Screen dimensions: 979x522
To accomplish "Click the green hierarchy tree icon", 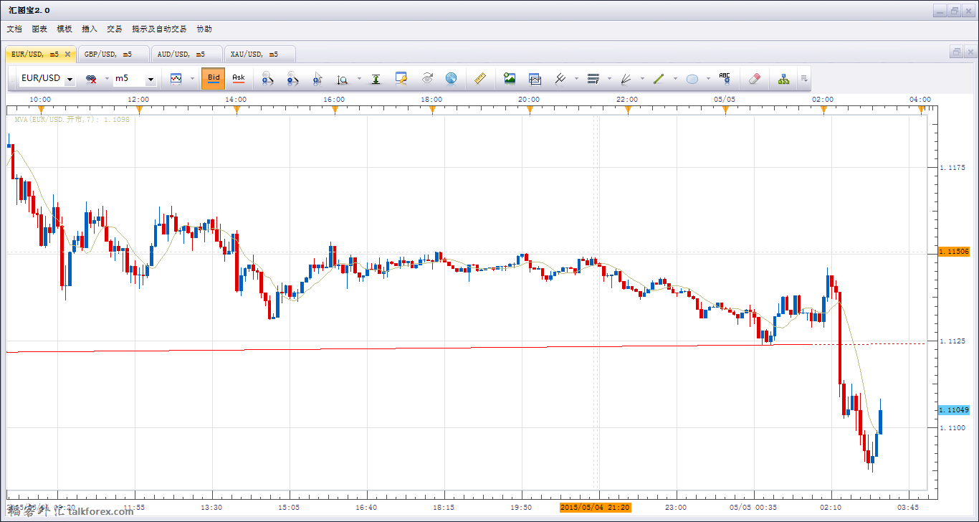I will 783,79.
